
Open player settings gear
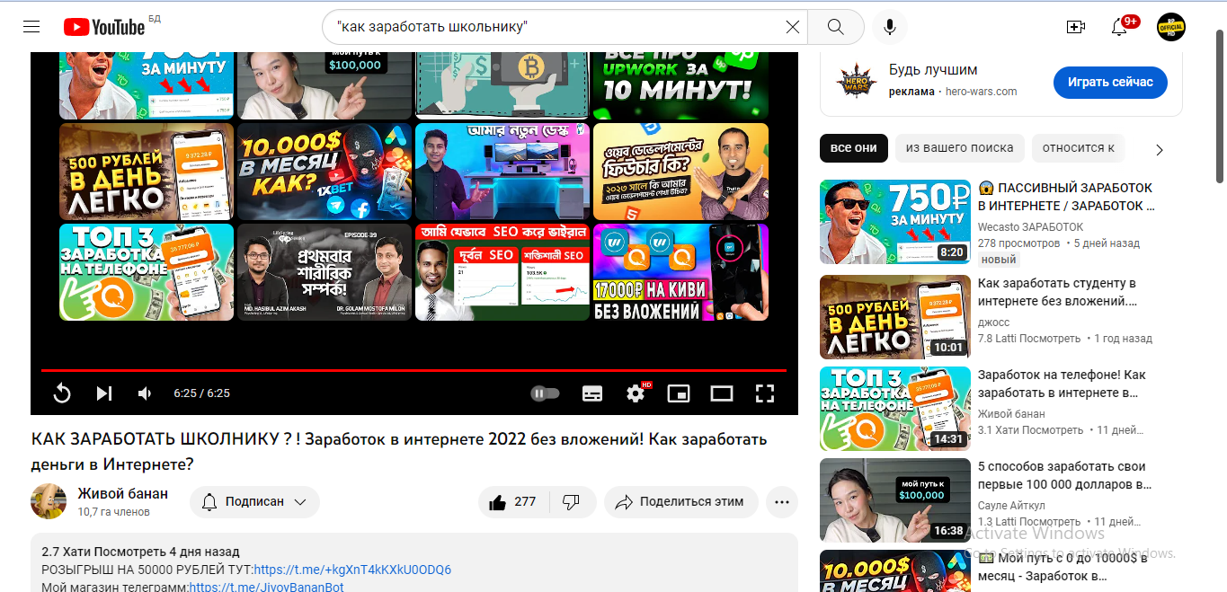[x=636, y=393]
